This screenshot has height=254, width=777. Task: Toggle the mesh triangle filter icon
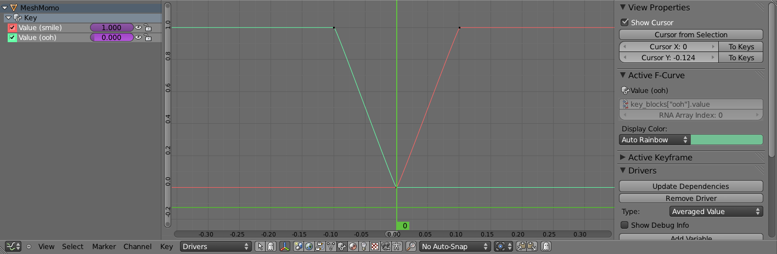pos(331,246)
